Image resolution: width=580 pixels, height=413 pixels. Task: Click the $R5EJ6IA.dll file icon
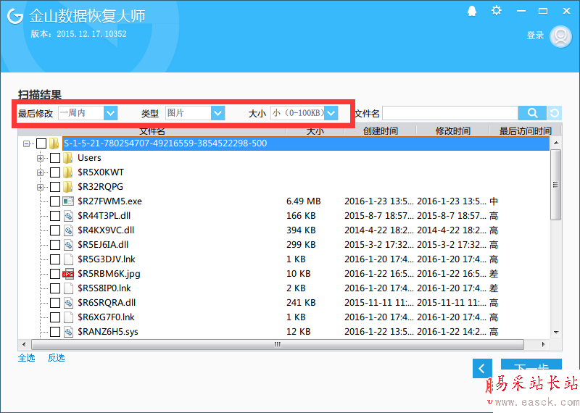click(68, 245)
